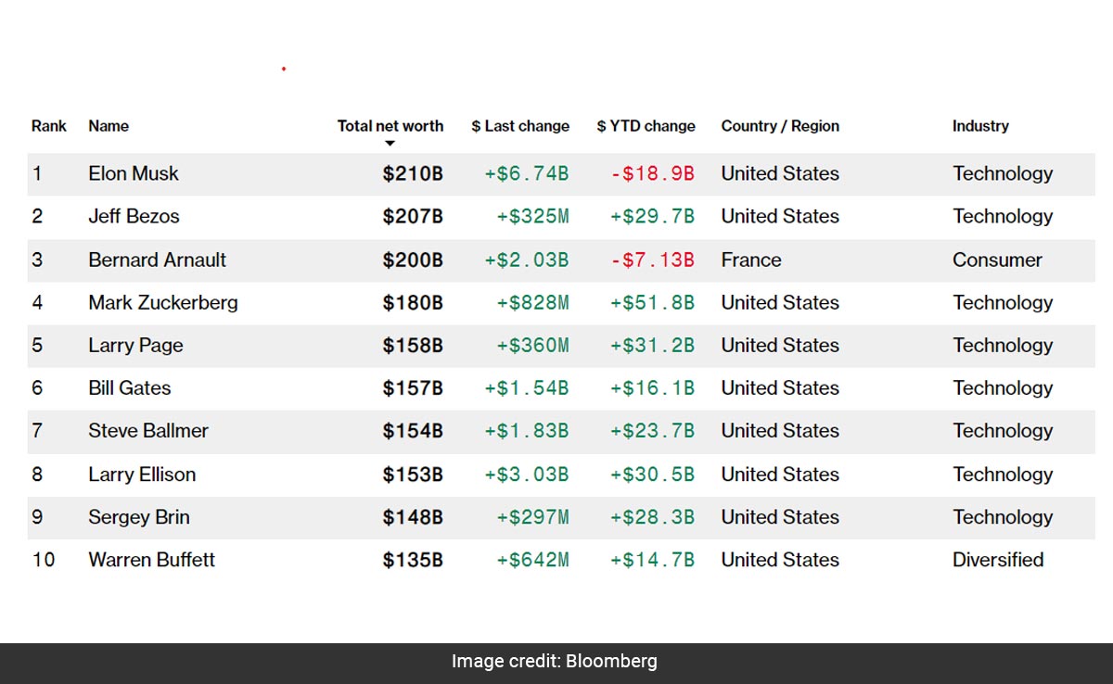This screenshot has height=684, width=1113.
Task: Click Mark Zuckerberg's name
Action: click(162, 302)
